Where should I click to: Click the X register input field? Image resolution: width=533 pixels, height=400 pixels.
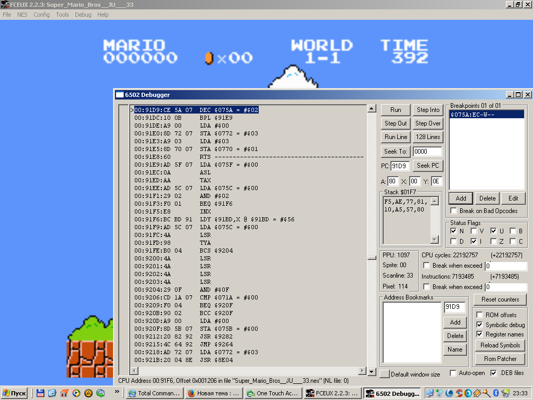(x=415, y=181)
